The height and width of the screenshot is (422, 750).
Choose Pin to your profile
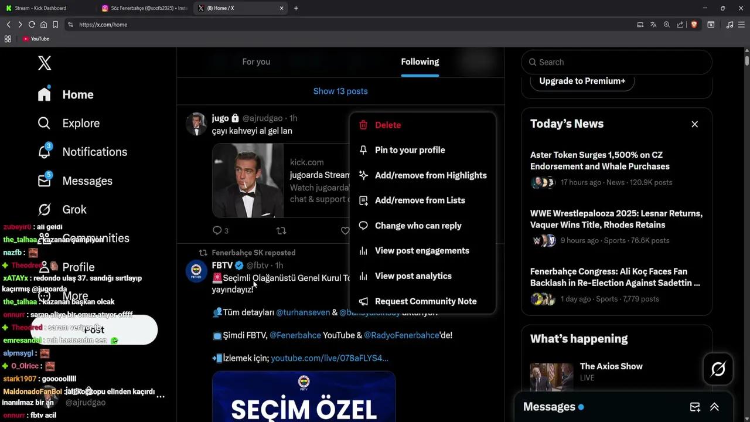[x=422, y=150]
